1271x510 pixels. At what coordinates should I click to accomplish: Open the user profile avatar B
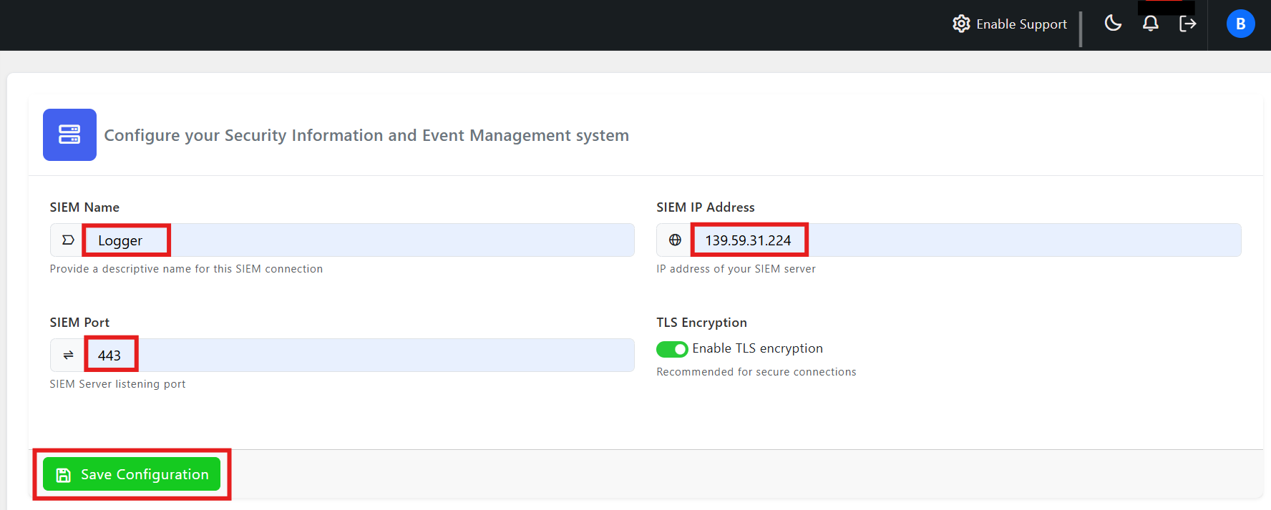[x=1240, y=24]
